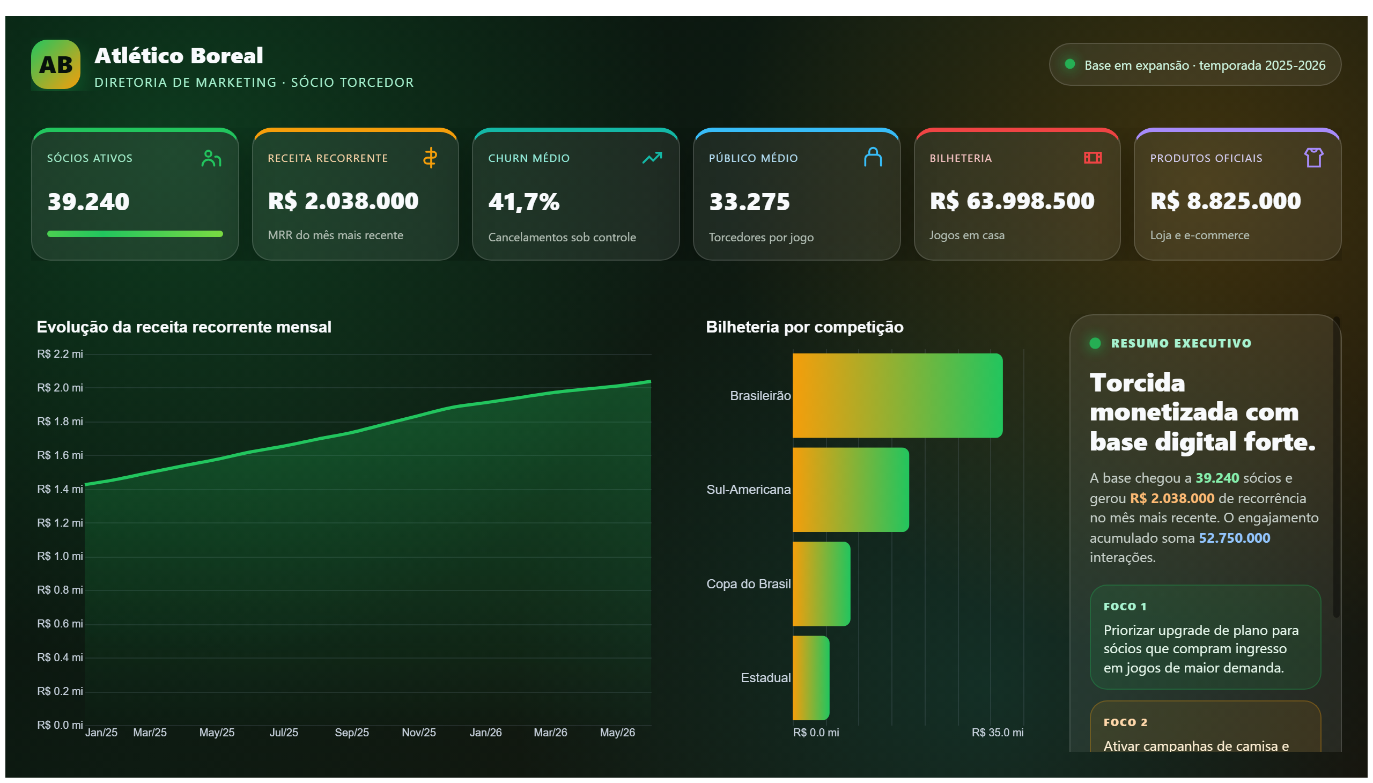
Task: Open the Foco 2 recommendation card
Action: coord(1205,726)
